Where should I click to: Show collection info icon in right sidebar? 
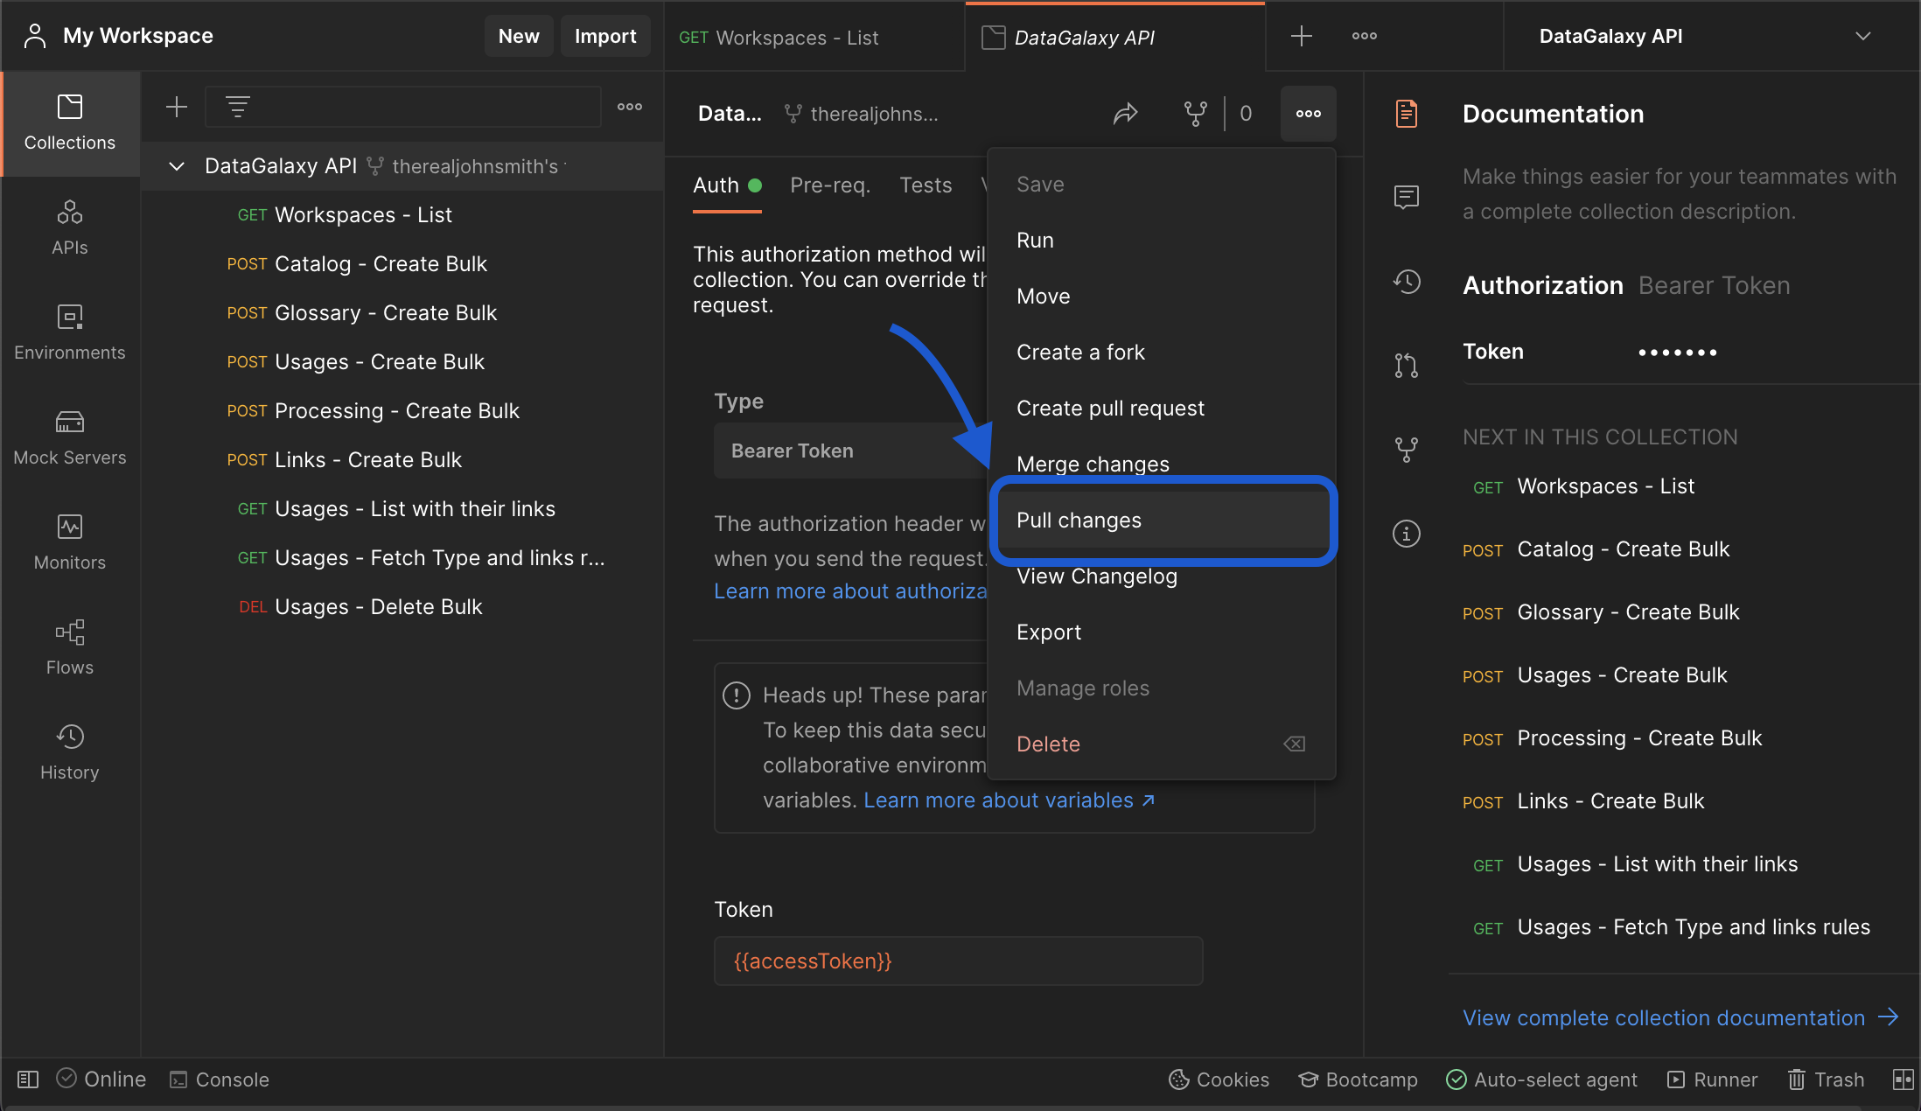1406,534
